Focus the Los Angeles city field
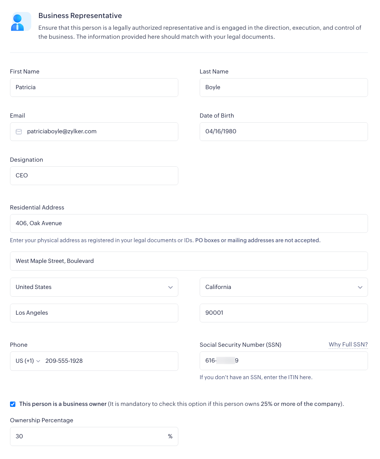The height and width of the screenshot is (459, 380). click(x=94, y=313)
